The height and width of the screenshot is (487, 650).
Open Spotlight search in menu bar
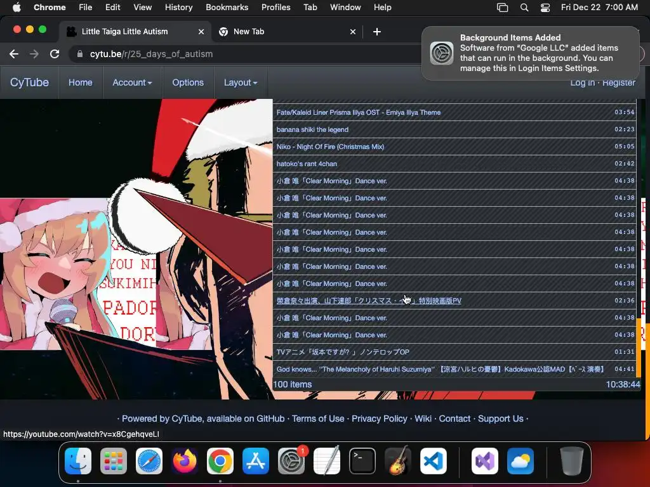tap(524, 7)
